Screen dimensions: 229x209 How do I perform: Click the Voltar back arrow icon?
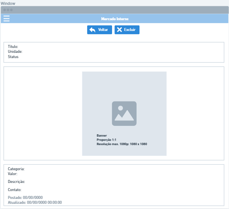92,30
